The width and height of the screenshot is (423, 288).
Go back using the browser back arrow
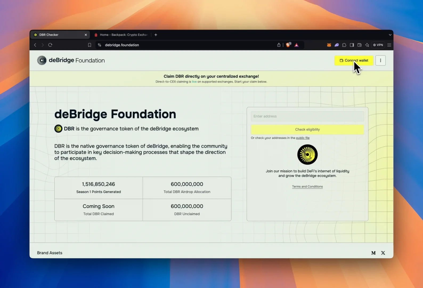[x=35, y=45]
